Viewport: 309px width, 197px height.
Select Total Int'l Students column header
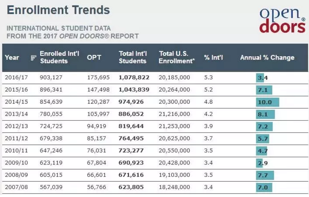133,57
